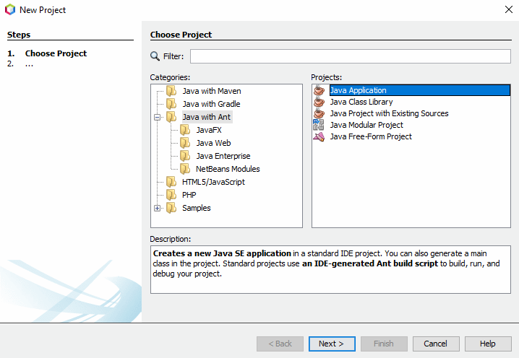Click the NetBeans Modules folder icon

[x=185, y=169]
